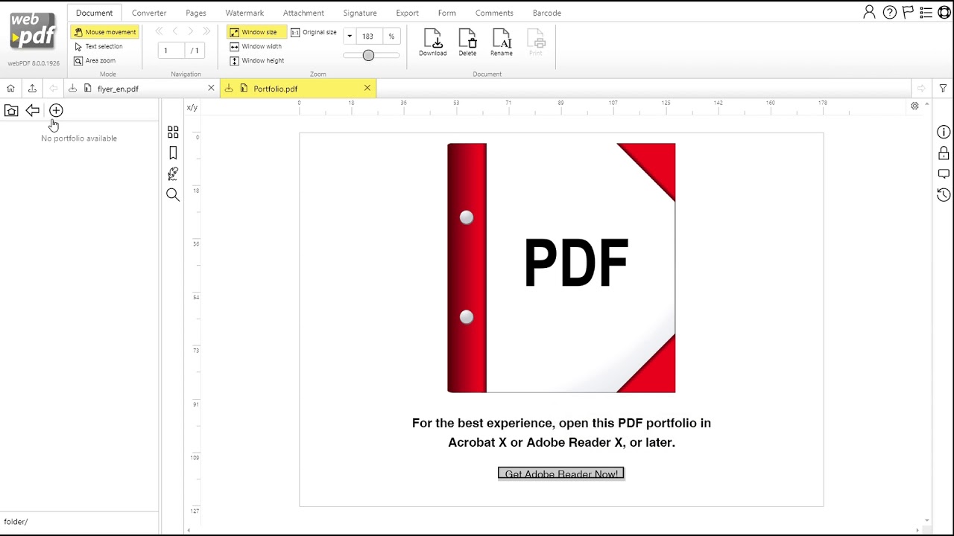
Task: Open the help question mark icon
Action: pos(889,12)
